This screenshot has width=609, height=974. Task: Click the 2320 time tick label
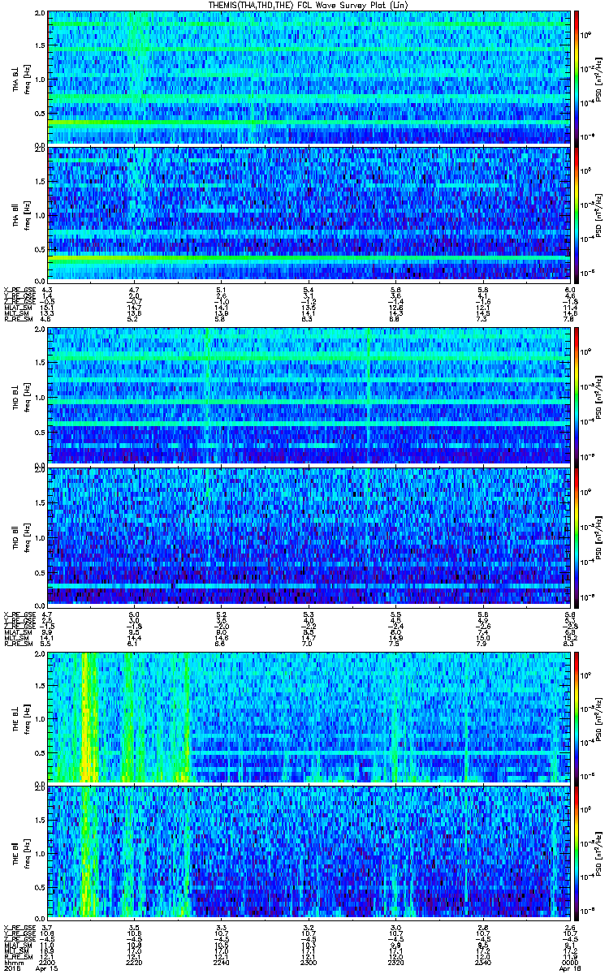pos(395,962)
